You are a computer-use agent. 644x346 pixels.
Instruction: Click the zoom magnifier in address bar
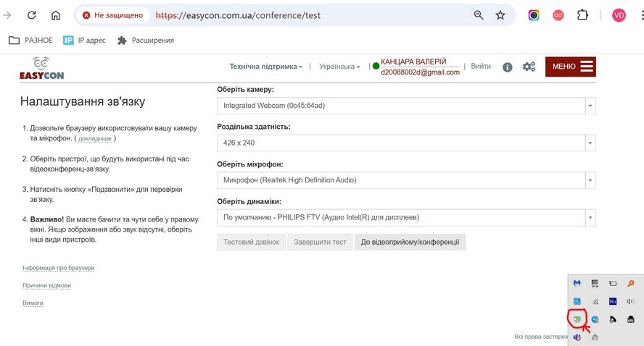[x=478, y=15]
